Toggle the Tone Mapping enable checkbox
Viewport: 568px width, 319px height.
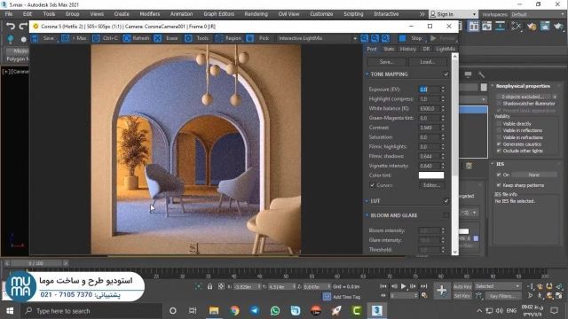click(x=446, y=74)
